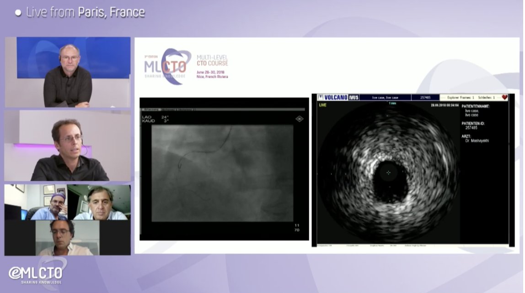Click the angiogram fluoroscopy image

(222, 173)
